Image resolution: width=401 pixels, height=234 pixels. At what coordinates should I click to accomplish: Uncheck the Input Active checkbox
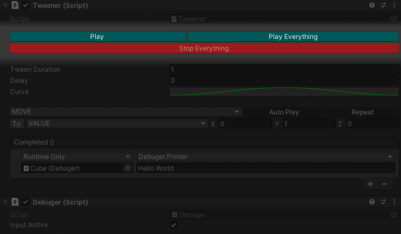174,225
